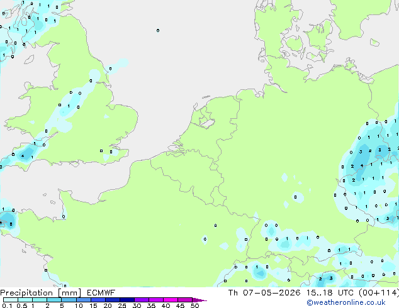Click the 'Precipitation [mm]' title text
Screen dimensions: 399x308
[x=41, y=293]
